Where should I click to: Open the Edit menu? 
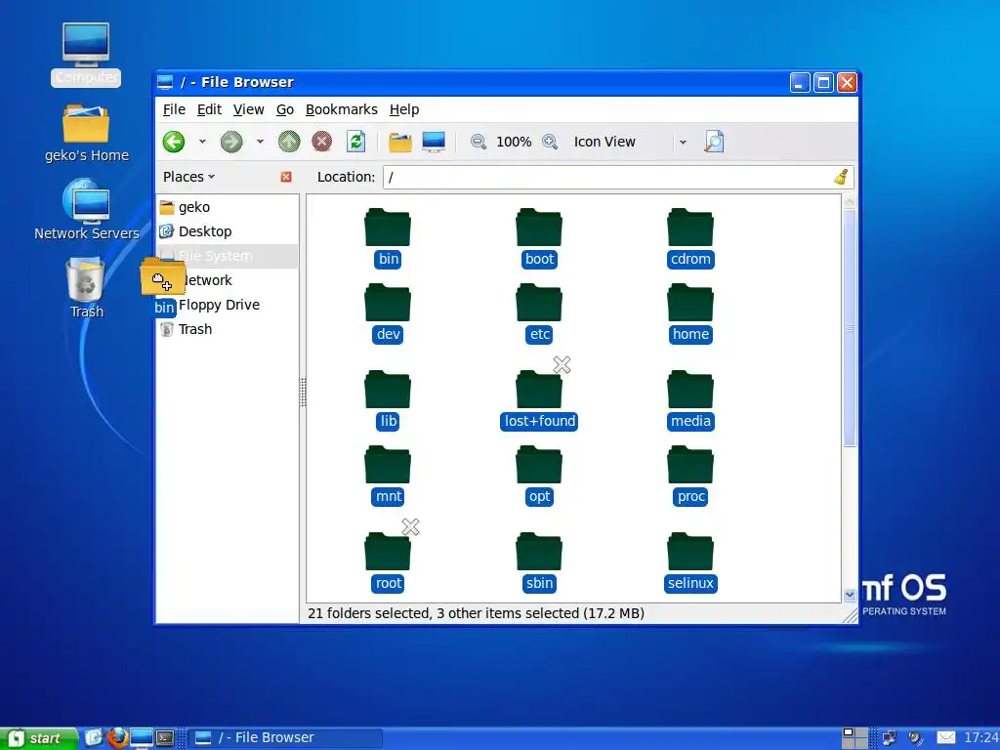coord(209,109)
